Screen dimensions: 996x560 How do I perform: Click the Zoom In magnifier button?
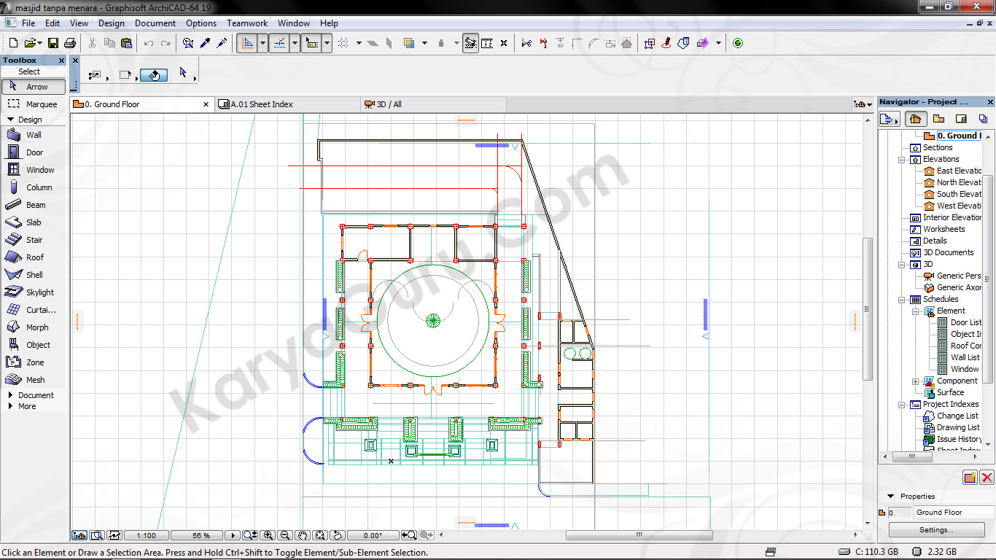[268, 535]
